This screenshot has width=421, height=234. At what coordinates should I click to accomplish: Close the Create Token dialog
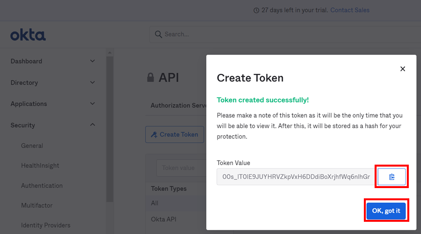pos(402,69)
